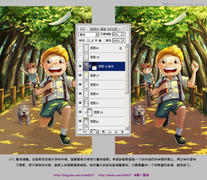Show the hidden 图层 36 layer
Viewport: 207px width, 180px height.
click(80, 48)
